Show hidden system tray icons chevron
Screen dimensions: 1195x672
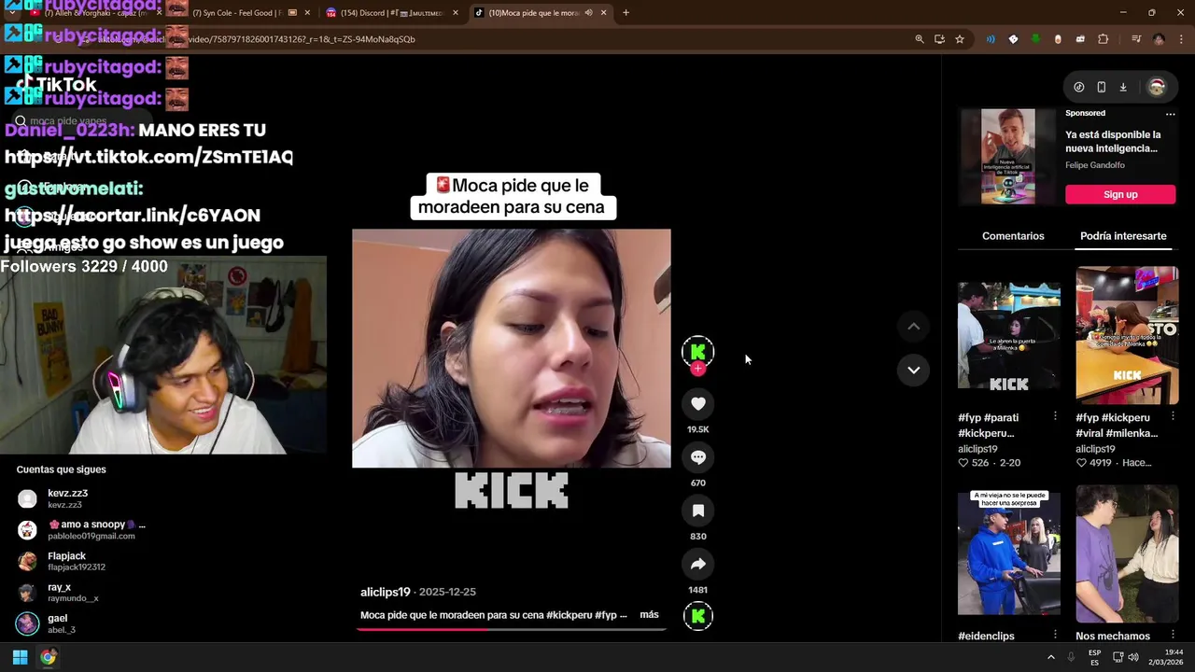pos(1050,657)
